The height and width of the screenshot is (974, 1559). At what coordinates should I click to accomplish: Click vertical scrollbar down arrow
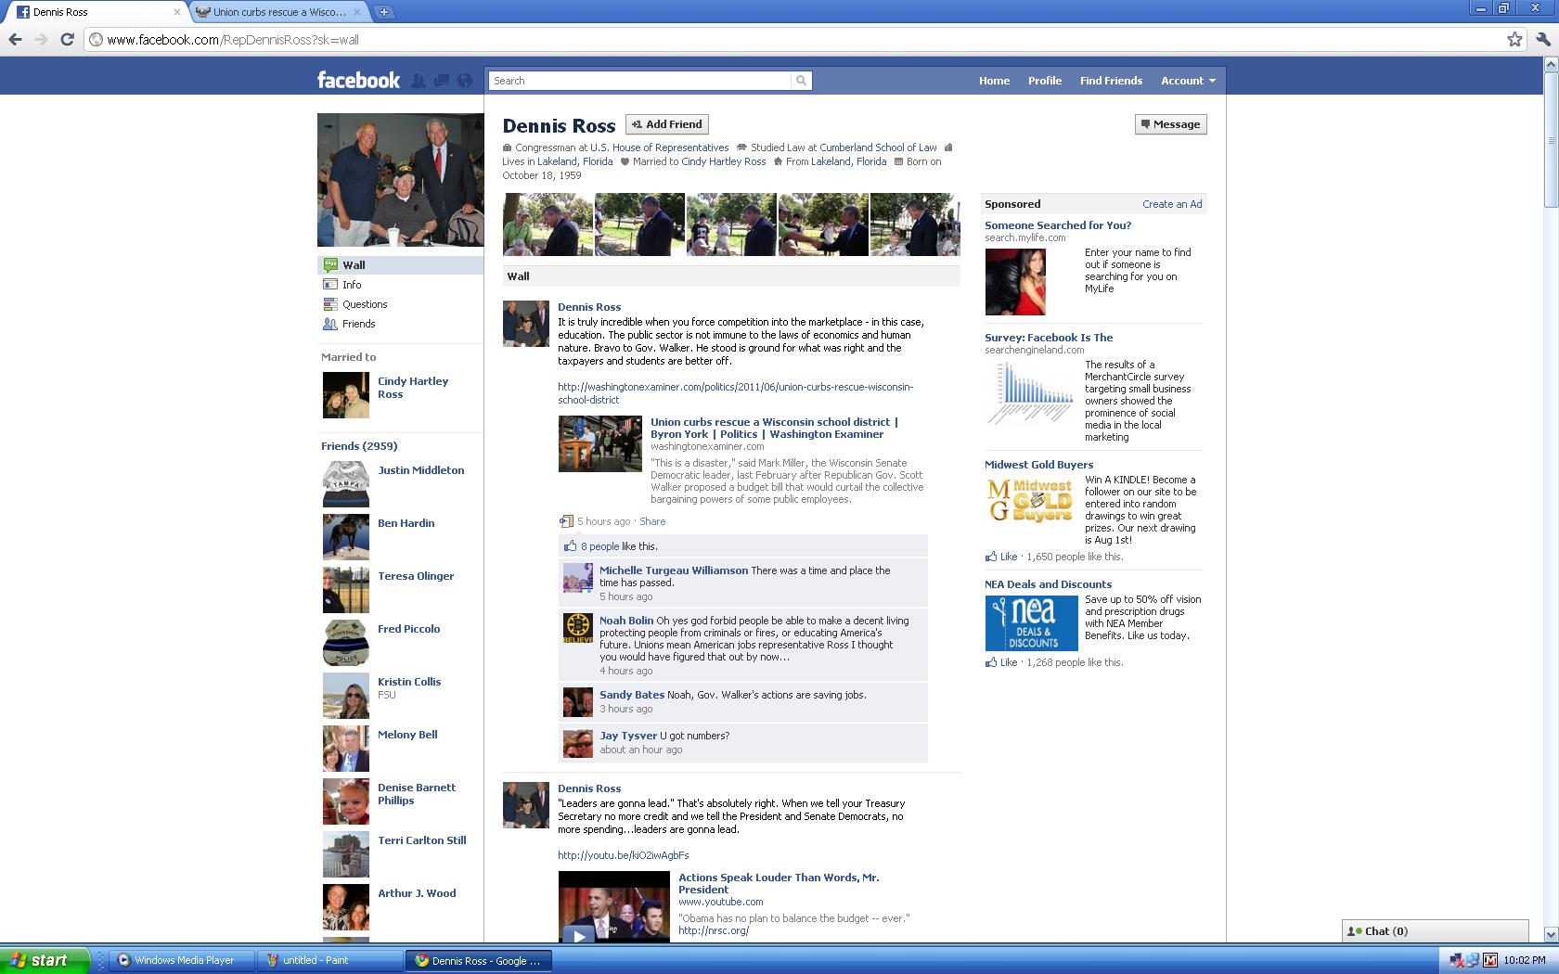(1551, 935)
